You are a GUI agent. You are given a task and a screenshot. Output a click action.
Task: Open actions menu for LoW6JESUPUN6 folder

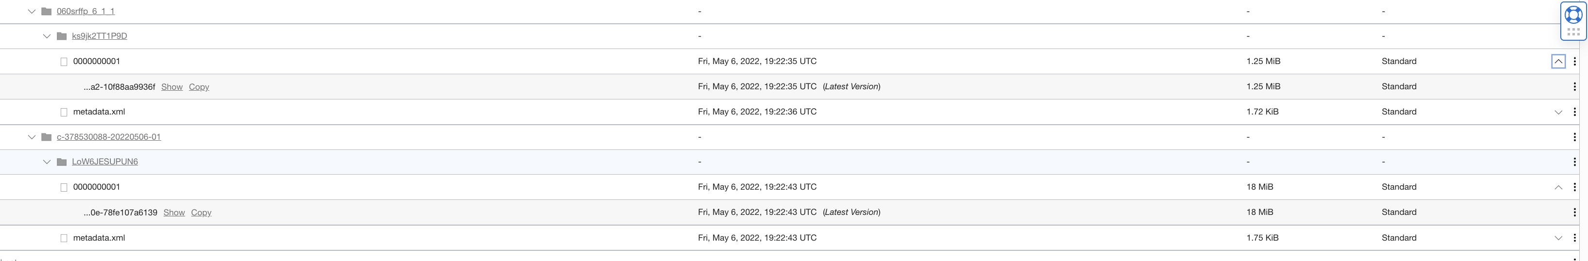click(1574, 162)
